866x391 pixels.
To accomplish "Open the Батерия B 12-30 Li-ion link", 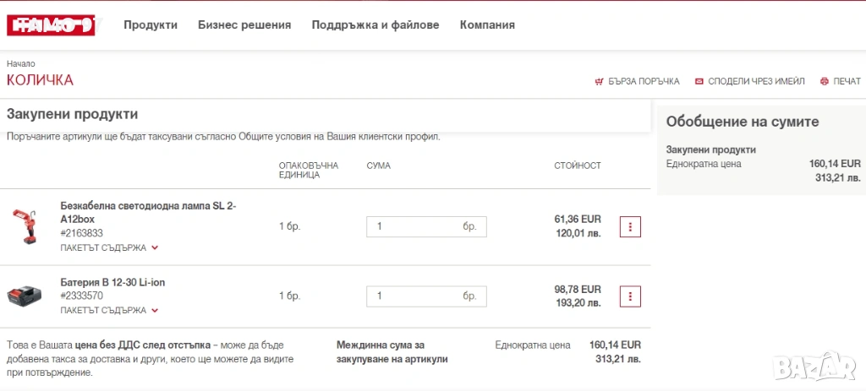I will pyautogui.click(x=112, y=282).
